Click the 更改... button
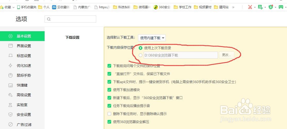The height and width of the screenshot is (129, 287). point(227,55)
